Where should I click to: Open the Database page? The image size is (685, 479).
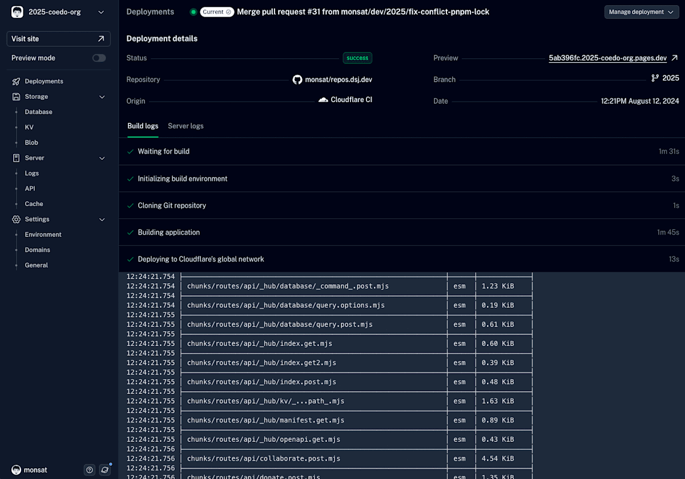coord(38,112)
